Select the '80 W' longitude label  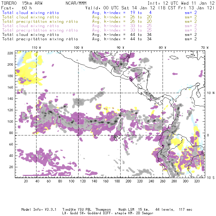(x=162, y=48)
